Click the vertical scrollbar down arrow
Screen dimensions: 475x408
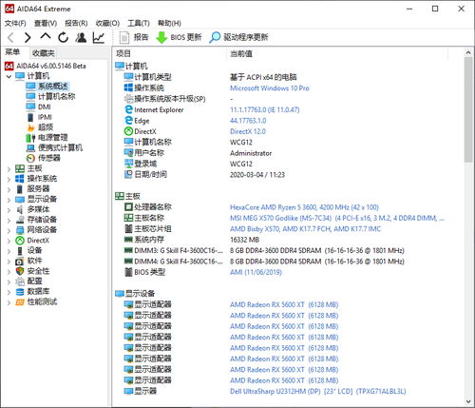click(x=468, y=401)
